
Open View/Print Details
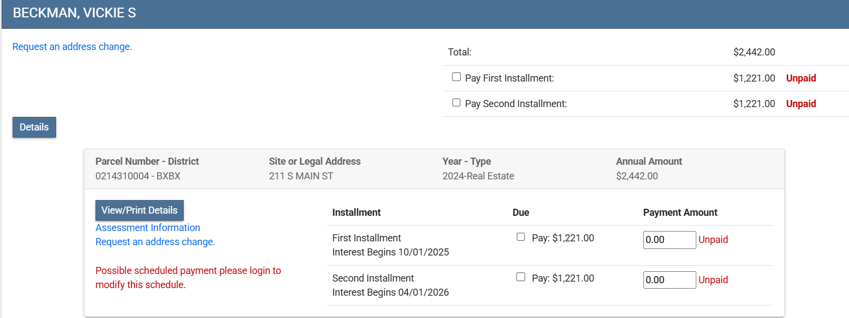(x=140, y=210)
